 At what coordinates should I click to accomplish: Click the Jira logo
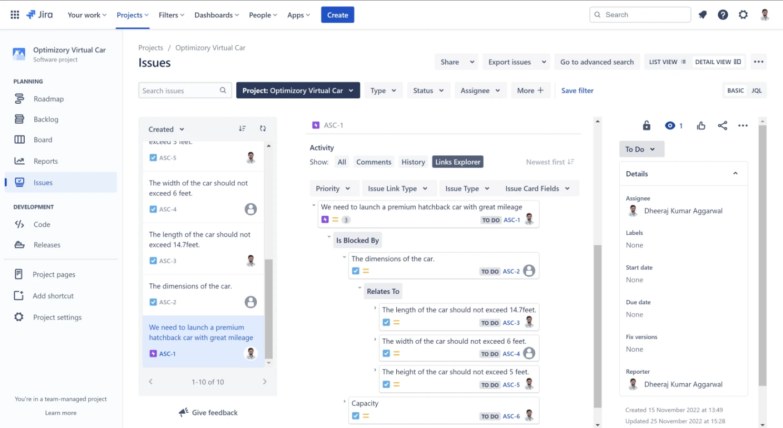pos(39,15)
